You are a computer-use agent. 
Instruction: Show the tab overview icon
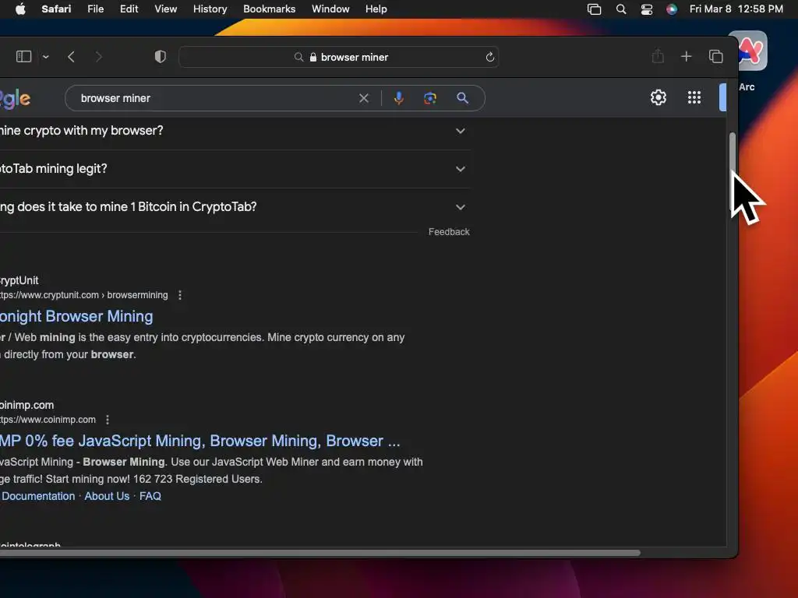[716, 56]
